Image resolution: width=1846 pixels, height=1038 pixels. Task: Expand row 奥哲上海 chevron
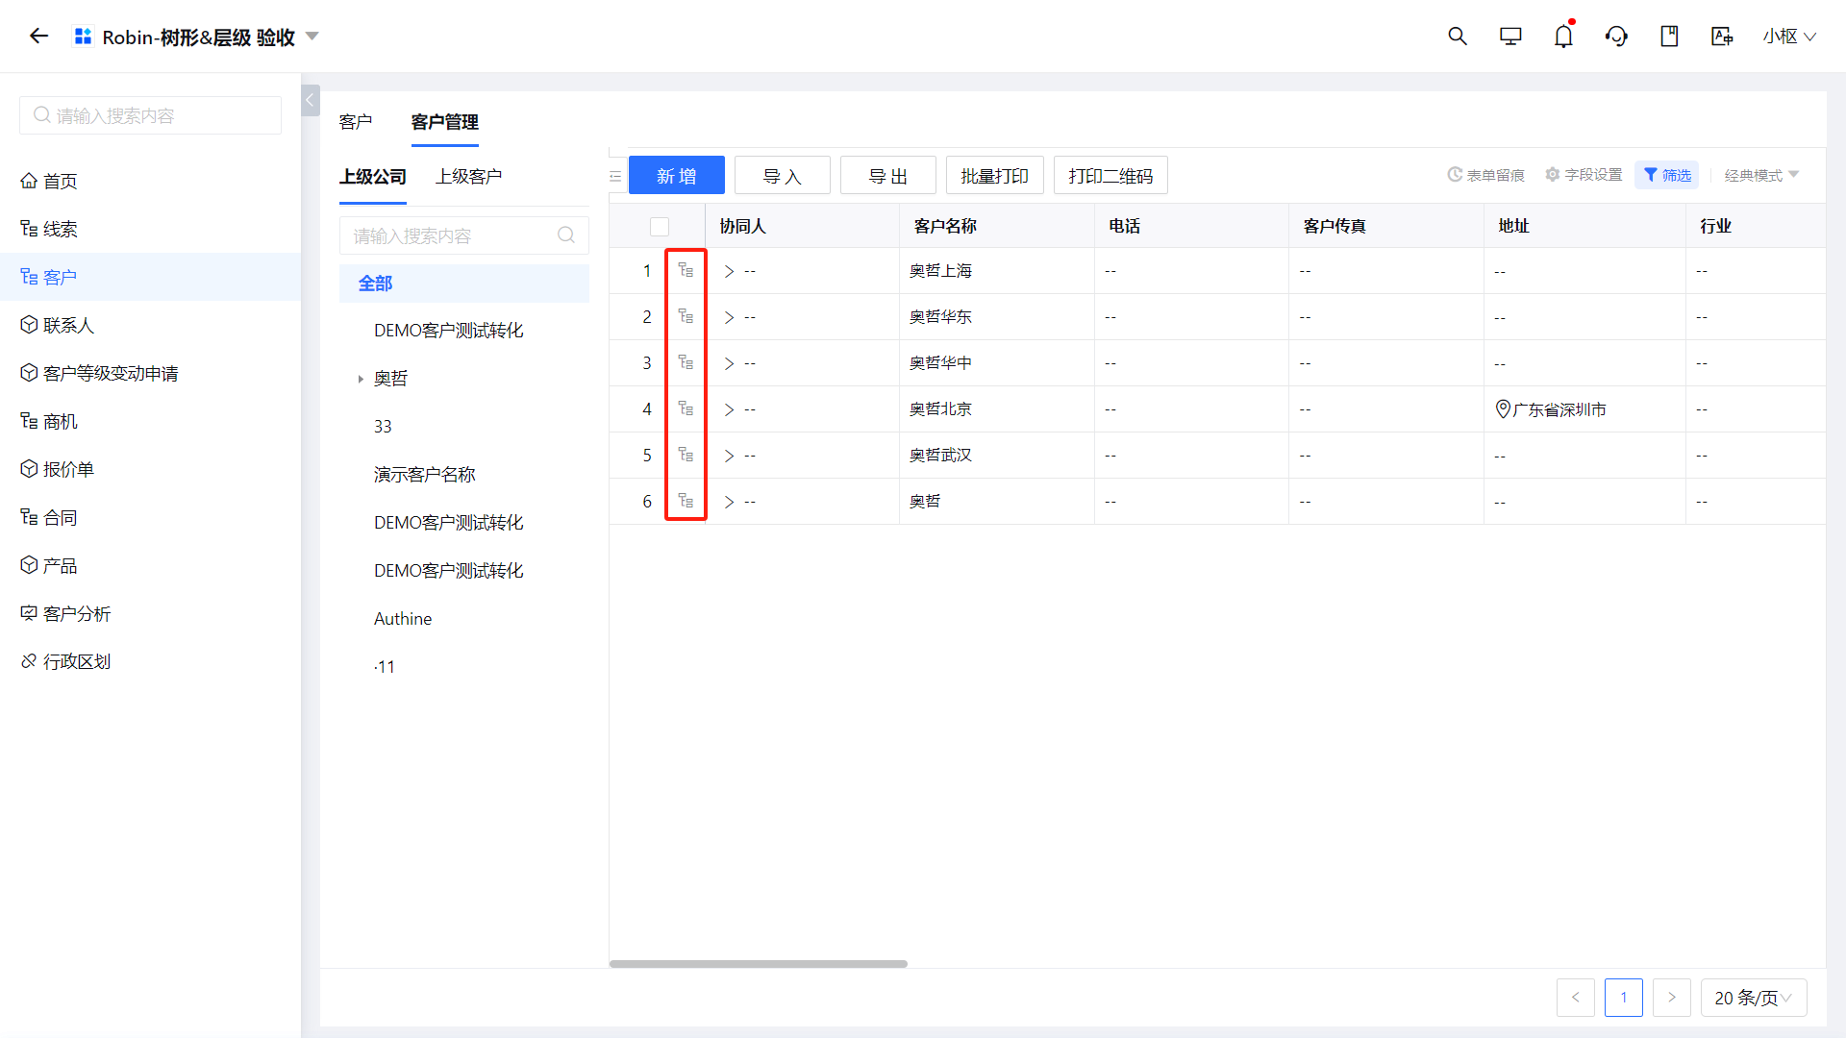pyautogui.click(x=729, y=271)
